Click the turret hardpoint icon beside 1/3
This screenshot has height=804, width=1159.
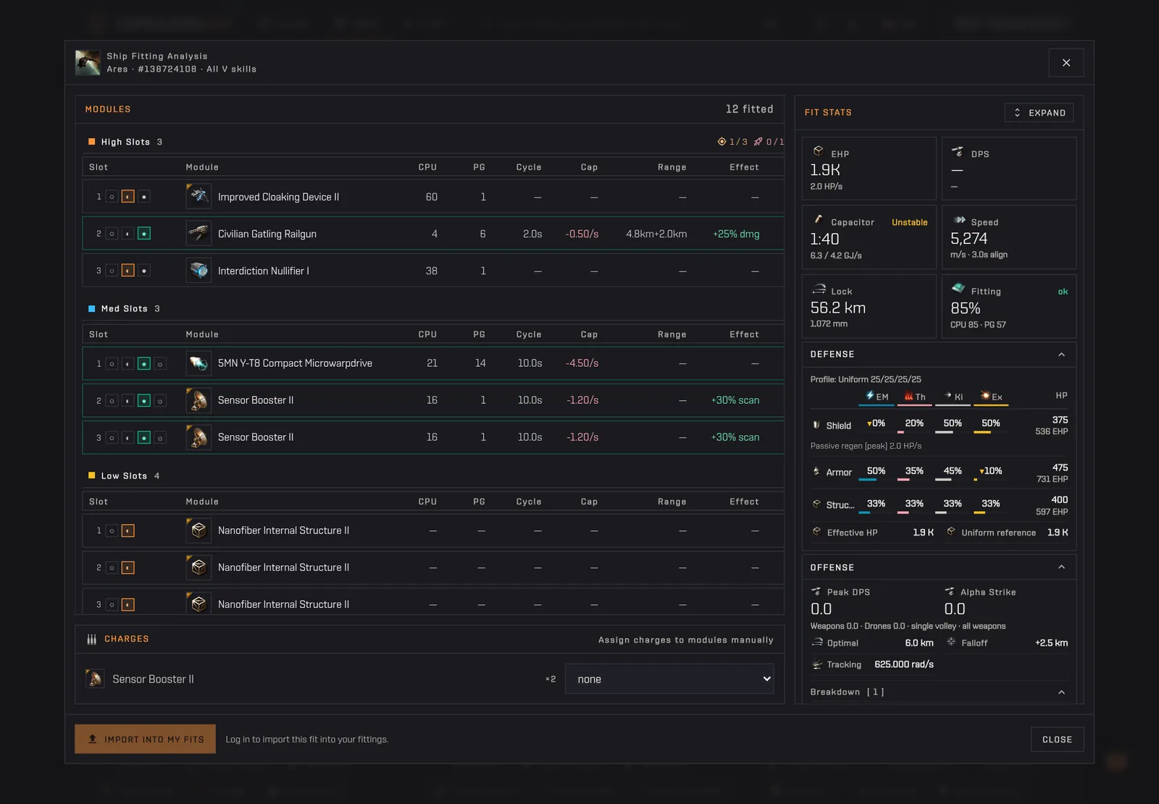(x=721, y=142)
